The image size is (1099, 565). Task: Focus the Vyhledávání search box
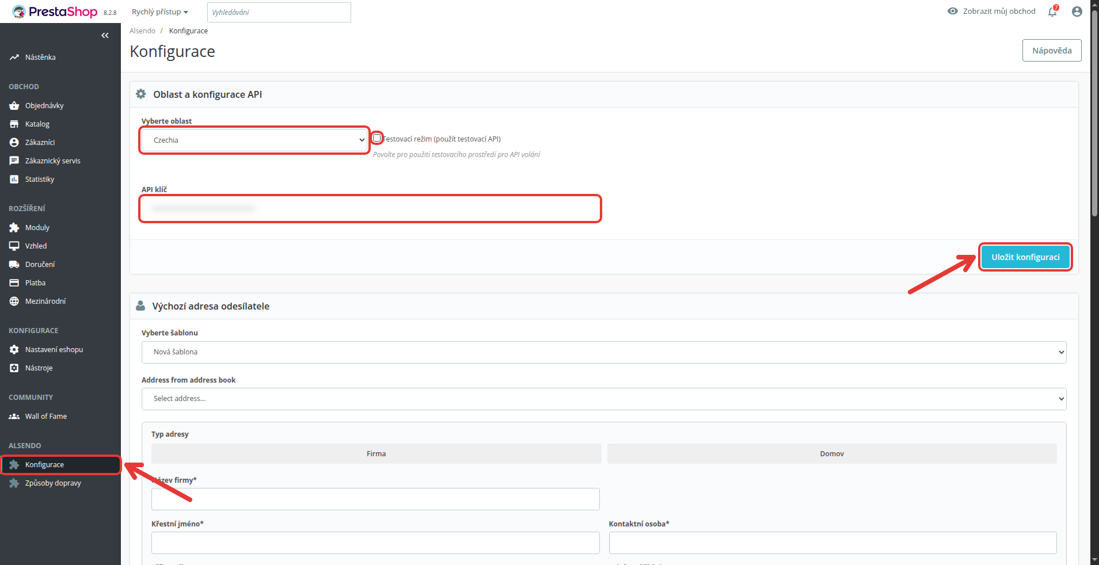[x=279, y=12]
